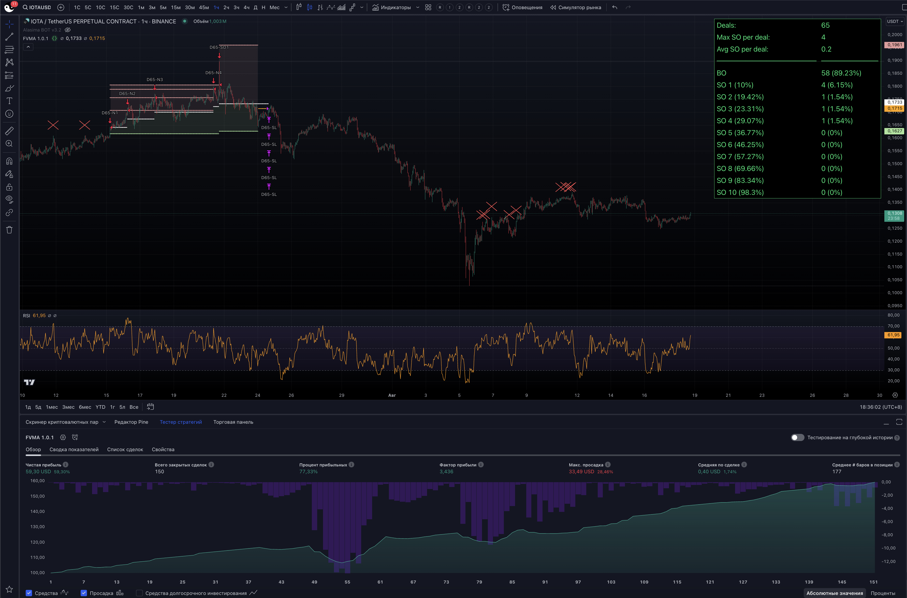Set date range to 3мес

[x=68, y=407]
